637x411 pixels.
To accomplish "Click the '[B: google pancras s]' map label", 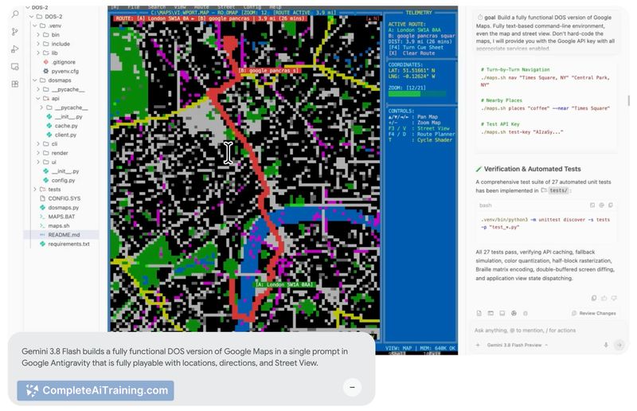I will pos(268,70).
